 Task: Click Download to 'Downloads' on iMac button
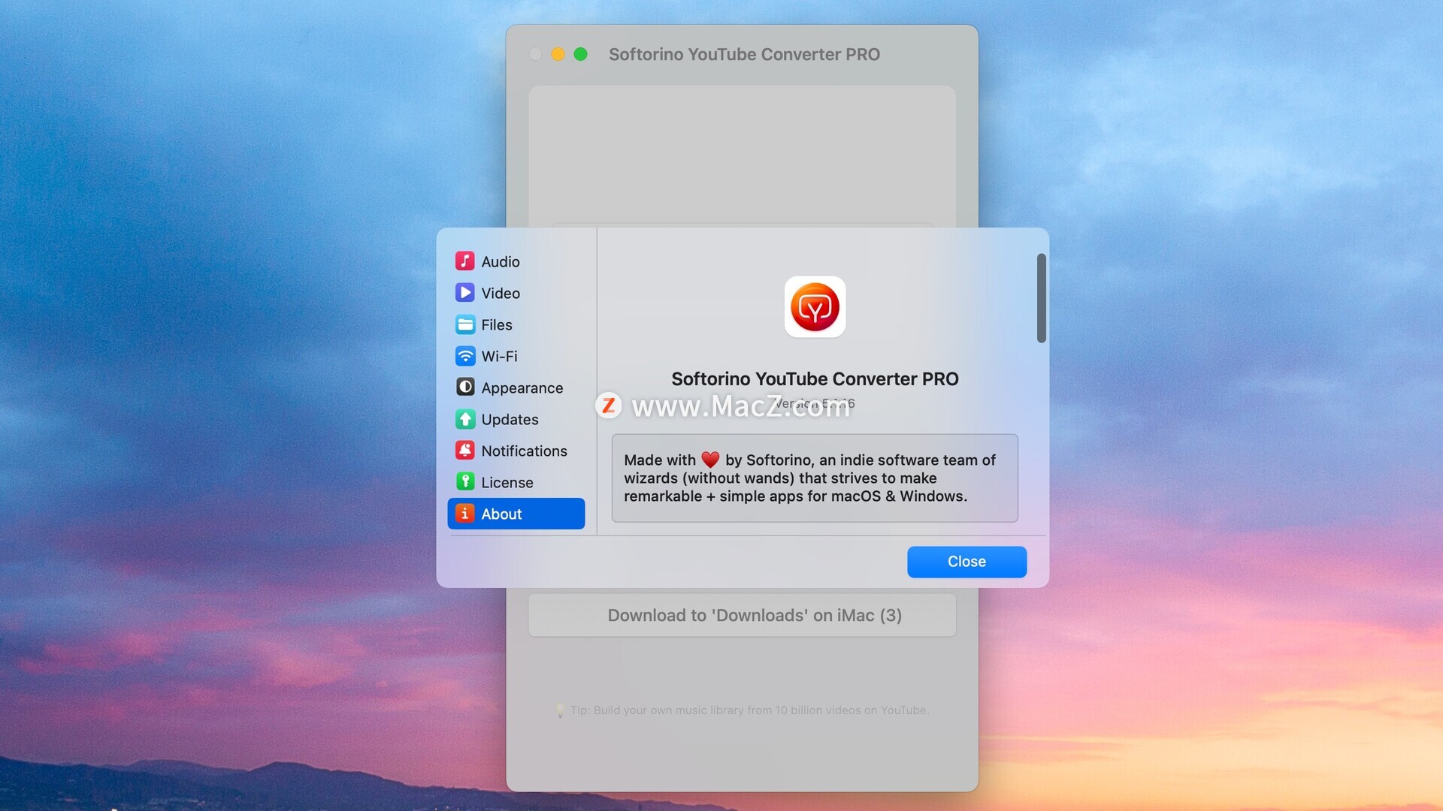[x=742, y=616]
